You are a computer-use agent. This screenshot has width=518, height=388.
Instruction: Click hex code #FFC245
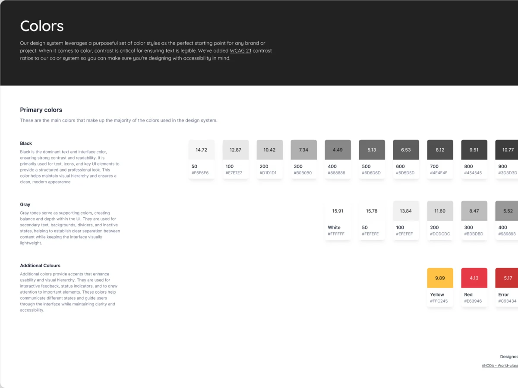pyautogui.click(x=439, y=301)
